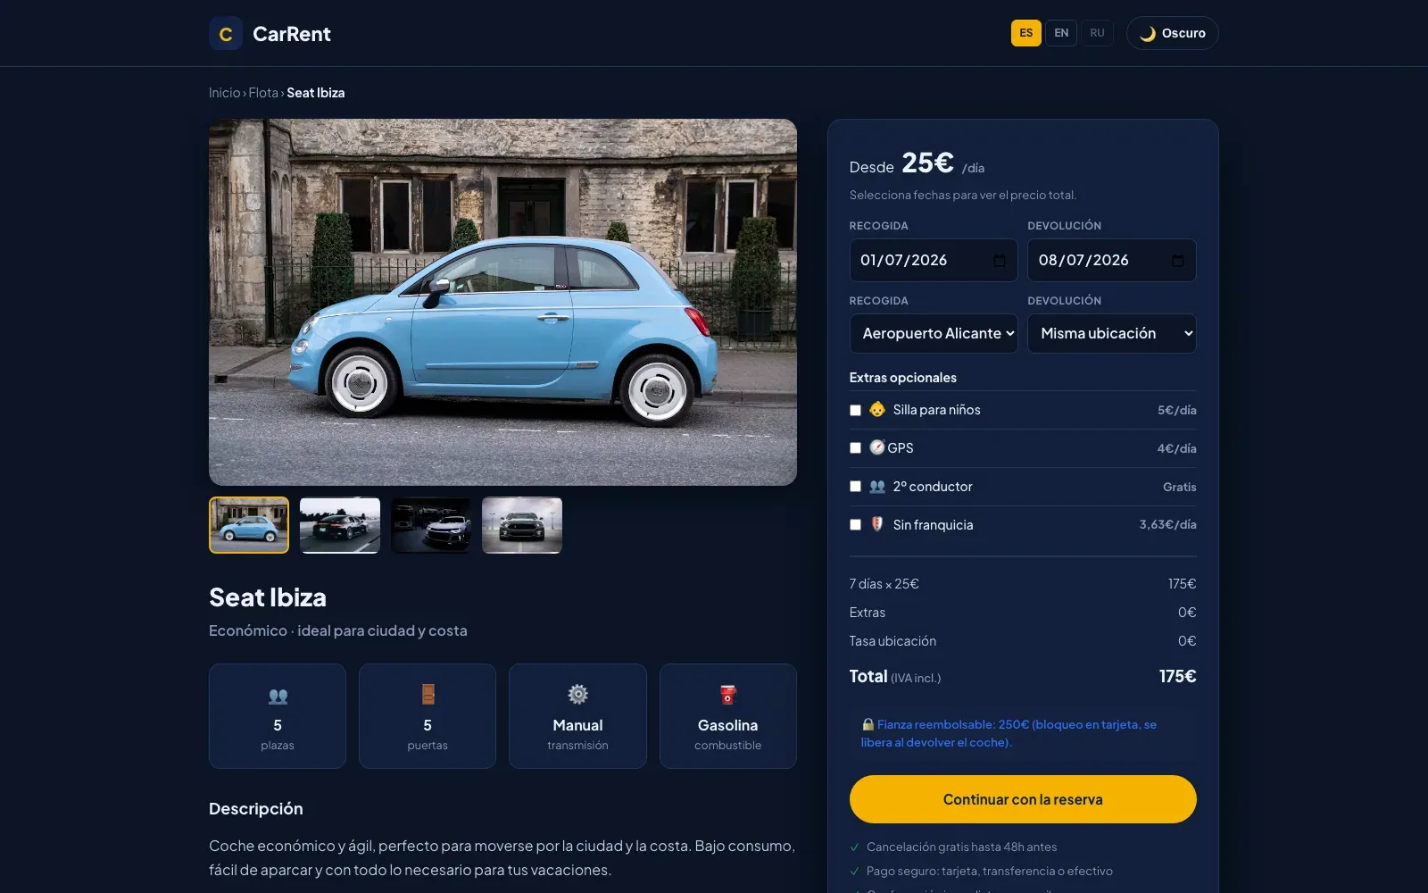Viewport: 1428px width, 893px height.
Task: Enable the Silla para niños extra
Action: (x=855, y=410)
